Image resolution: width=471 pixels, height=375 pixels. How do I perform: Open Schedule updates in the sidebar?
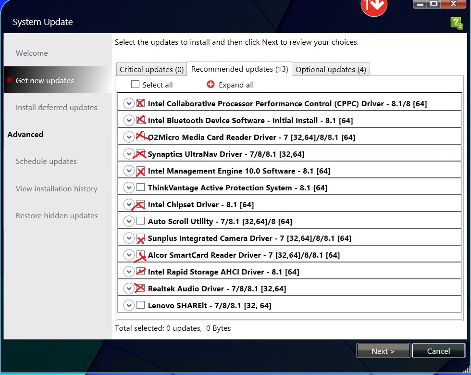pyautogui.click(x=46, y=162)
